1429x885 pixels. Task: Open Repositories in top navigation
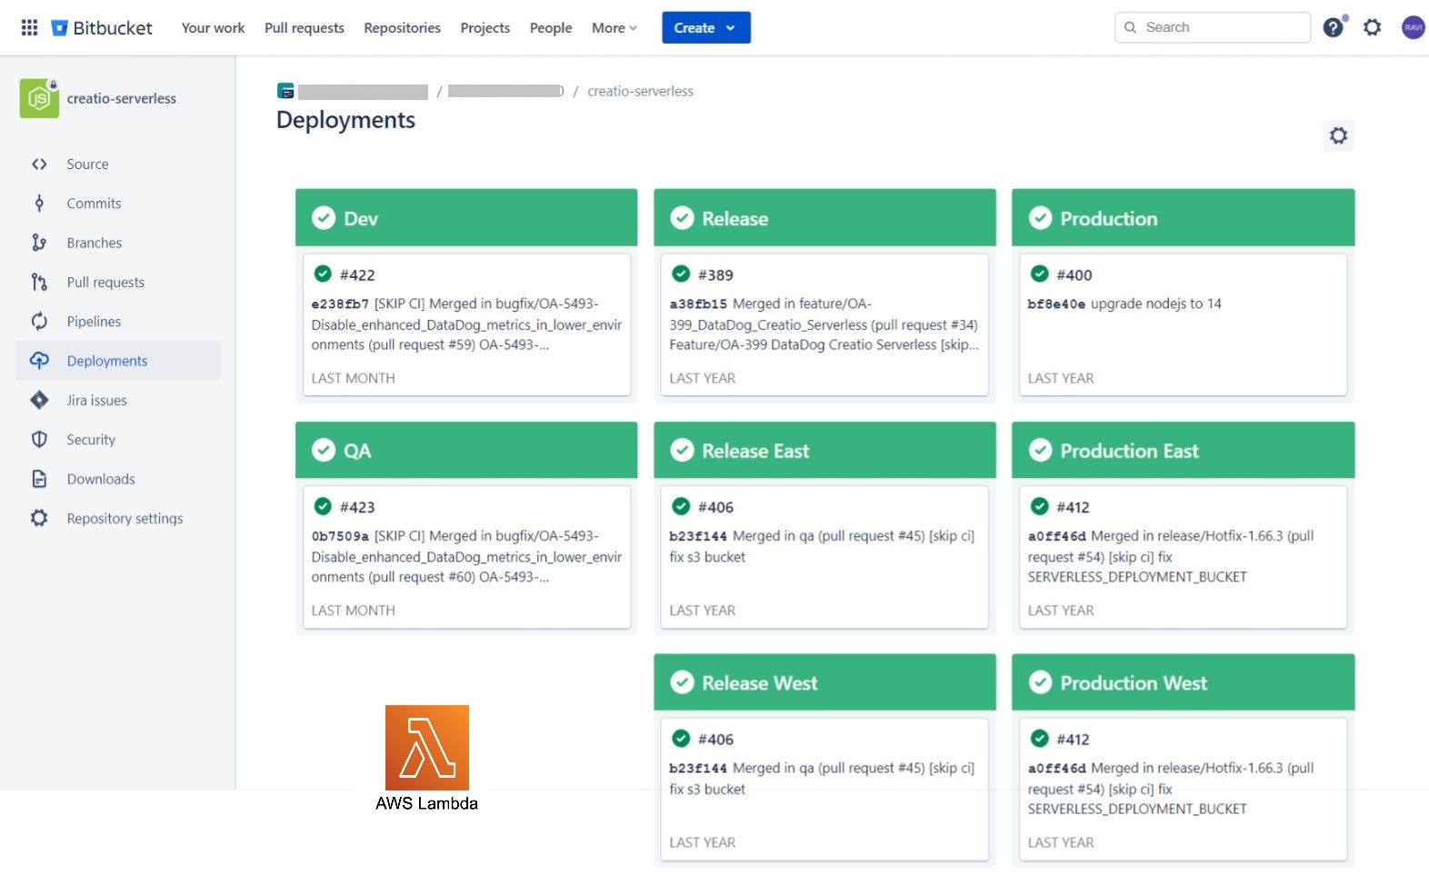point(402,28)
